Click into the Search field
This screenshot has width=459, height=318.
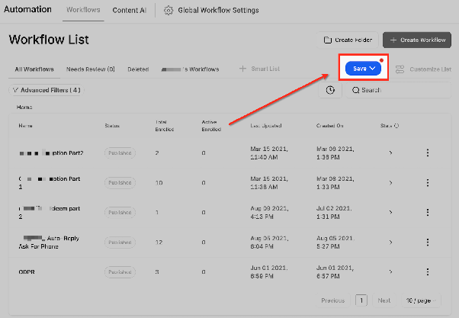pos(399,90)
